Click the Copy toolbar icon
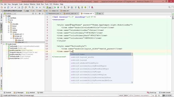 pos(22,7)
